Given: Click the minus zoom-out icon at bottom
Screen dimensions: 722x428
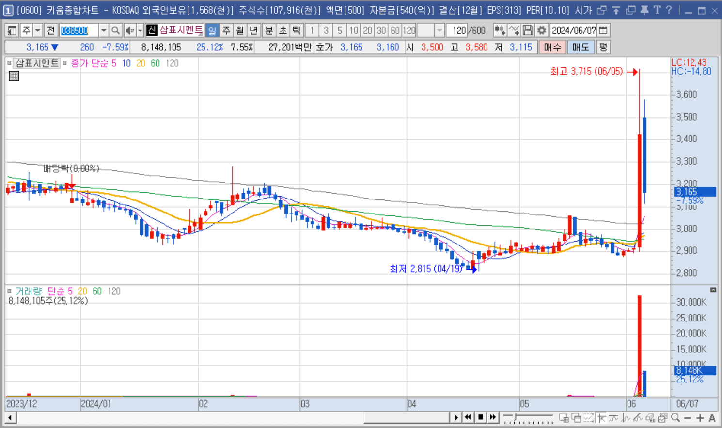Looking at the screenshot, I should (x=688, y=418).
